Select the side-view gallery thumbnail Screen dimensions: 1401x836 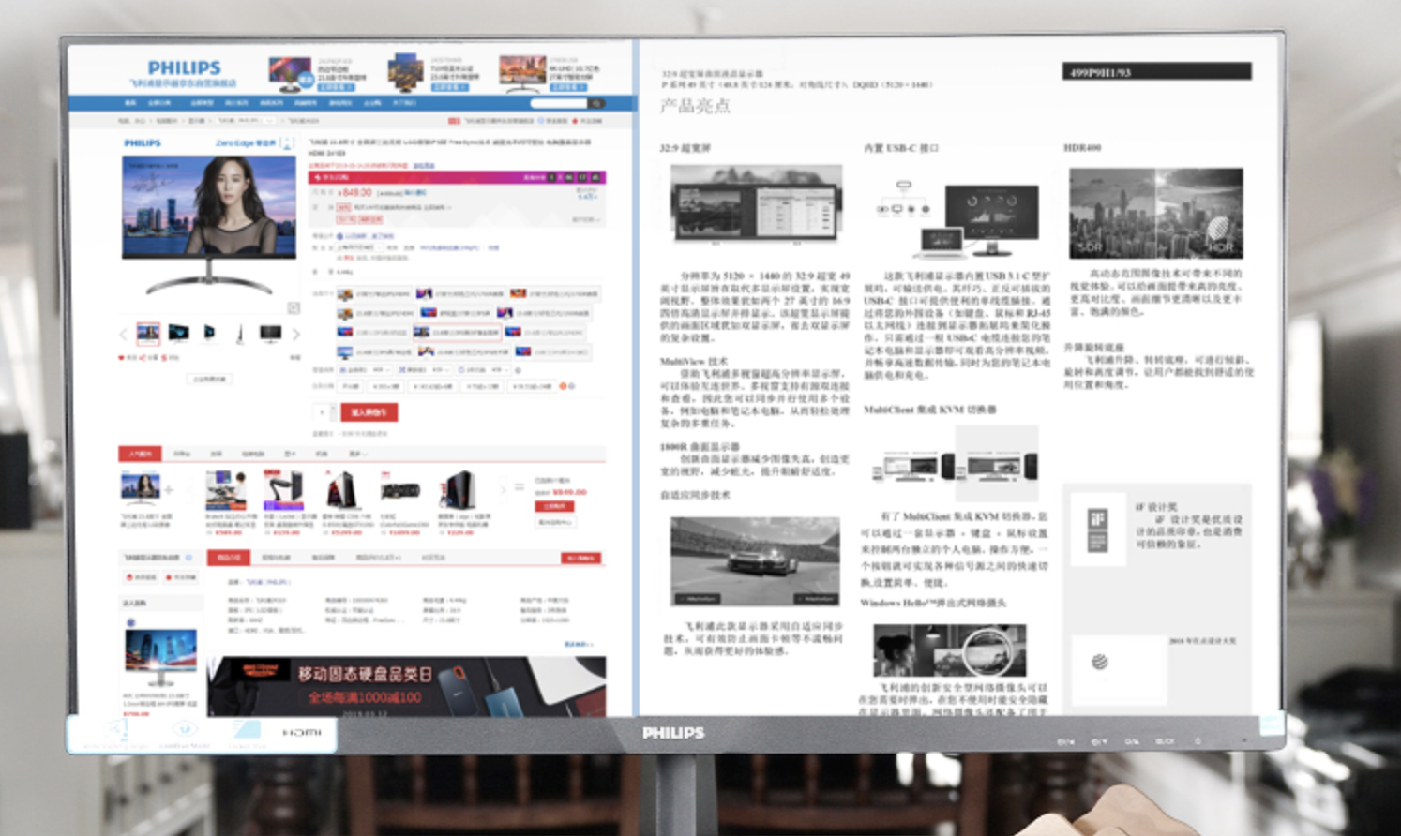coord(240,333)
